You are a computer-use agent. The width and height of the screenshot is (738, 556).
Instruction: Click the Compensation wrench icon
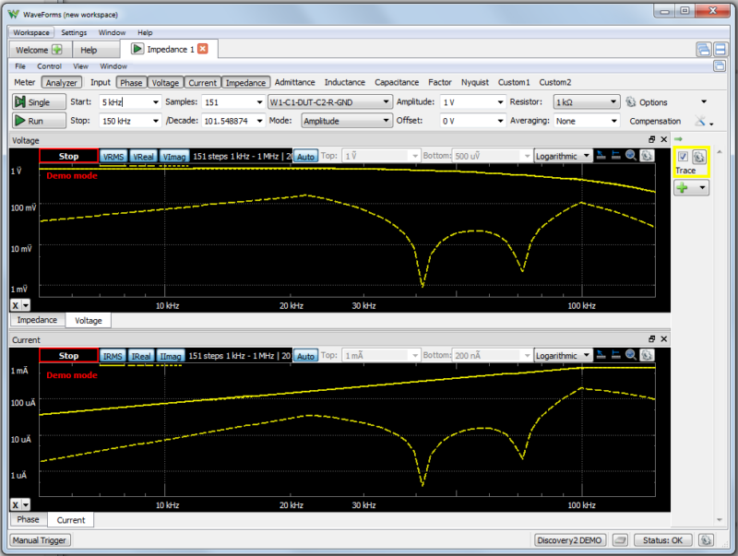(701, 121)
